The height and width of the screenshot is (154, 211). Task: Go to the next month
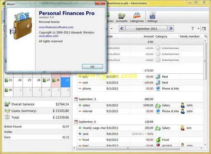[x=171, y=29]
